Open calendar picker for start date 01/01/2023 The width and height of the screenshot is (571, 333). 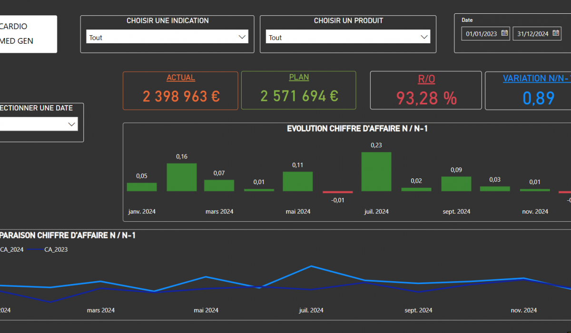pyautogui.click(x=504, y=33)
